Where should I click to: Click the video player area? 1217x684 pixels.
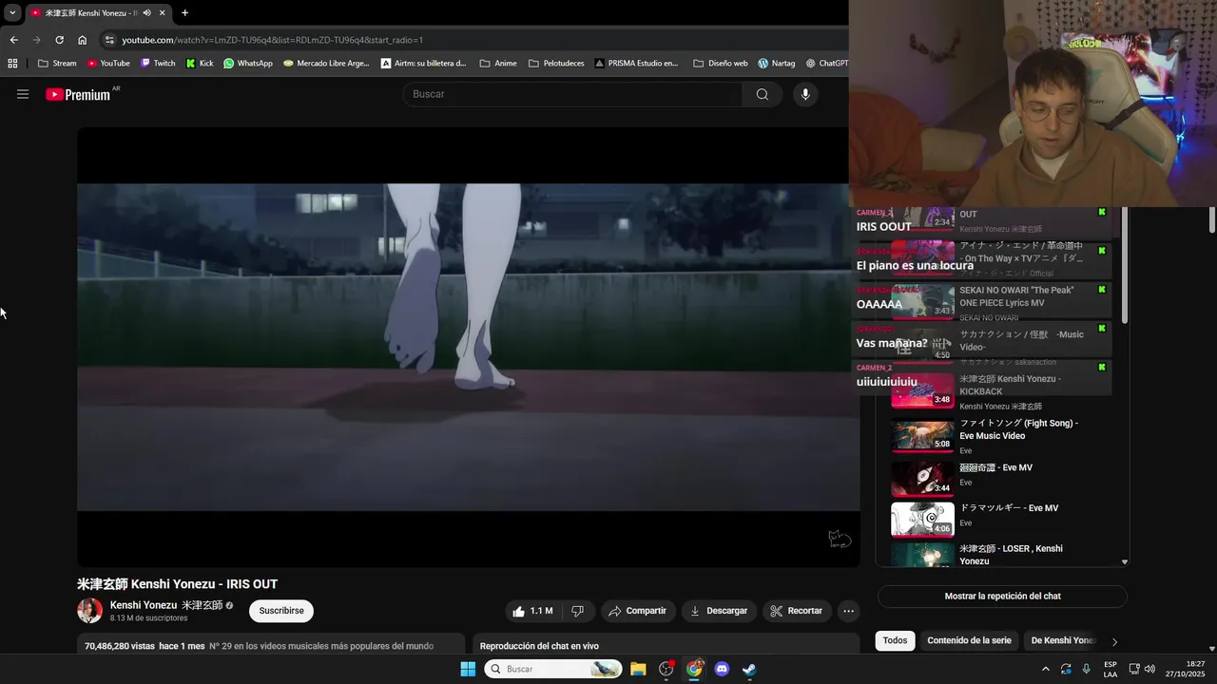(x=469, y=347)
